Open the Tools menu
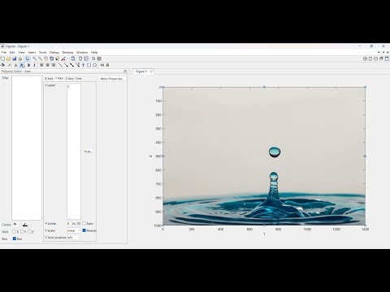 point(42,53)
